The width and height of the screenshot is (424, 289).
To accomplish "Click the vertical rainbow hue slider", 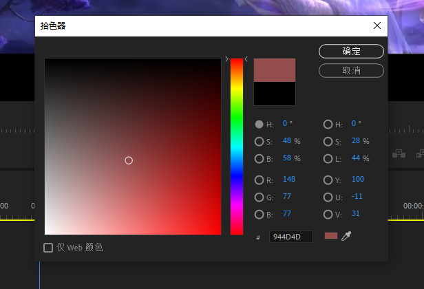I will pyautogui.click(x=236, y=146).
